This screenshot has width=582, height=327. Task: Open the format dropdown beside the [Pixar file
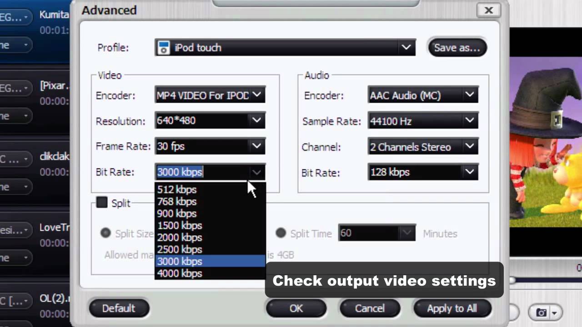[15, 88]
